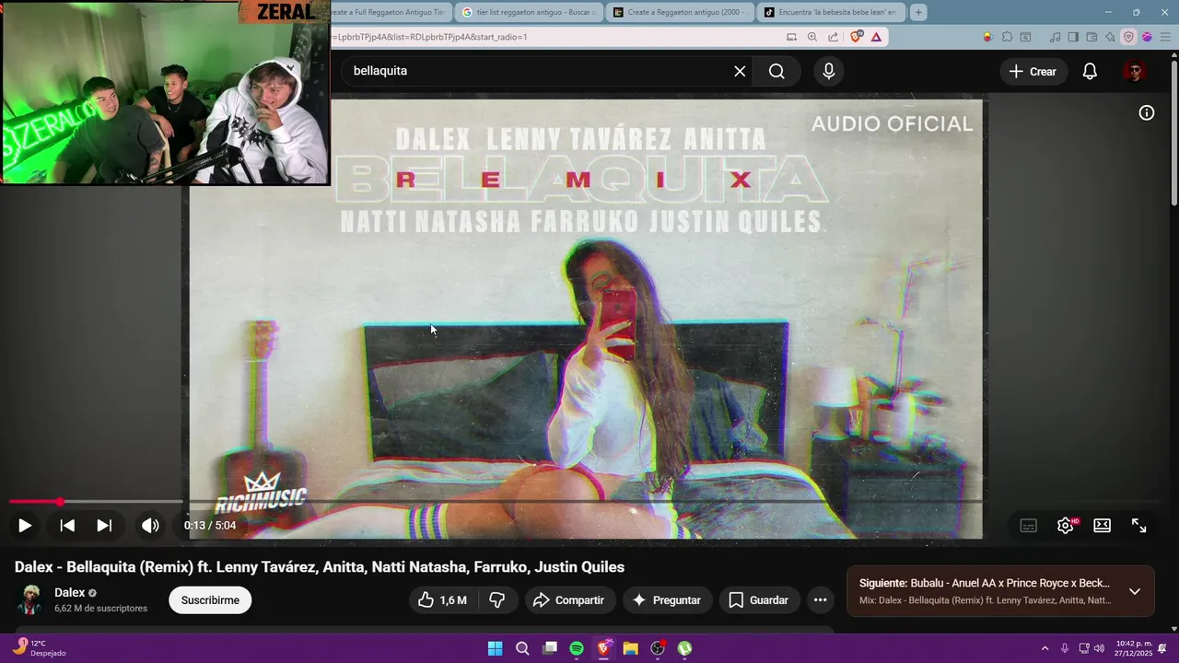
Task: Open the browser zoom magnifier icon
Action: (x=812, y=37)
